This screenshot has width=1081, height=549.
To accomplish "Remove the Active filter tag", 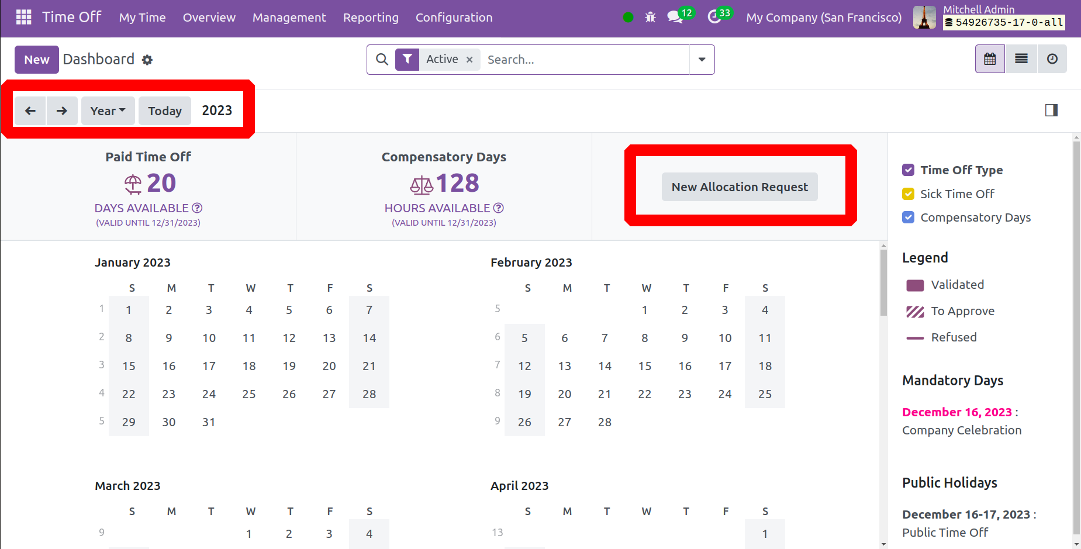I will point(469,60).
